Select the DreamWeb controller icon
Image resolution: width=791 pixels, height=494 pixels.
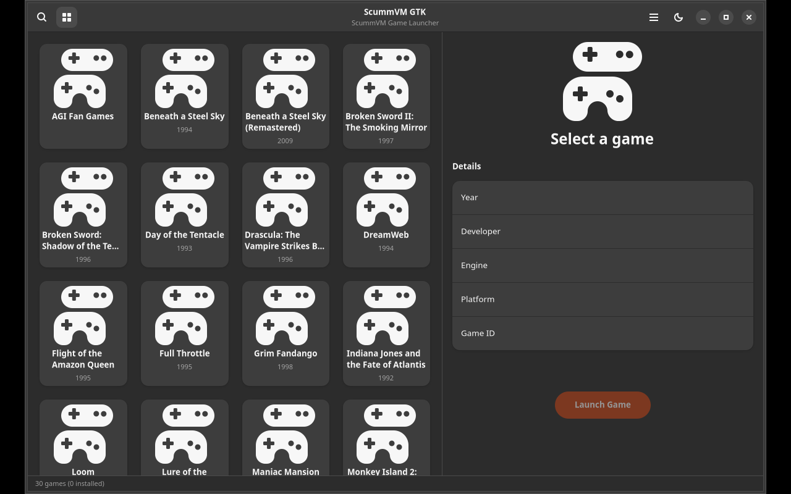tap(386, 197)
